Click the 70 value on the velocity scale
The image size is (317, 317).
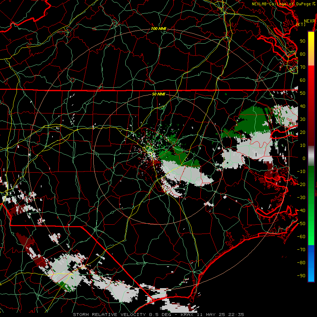point(303,67)
